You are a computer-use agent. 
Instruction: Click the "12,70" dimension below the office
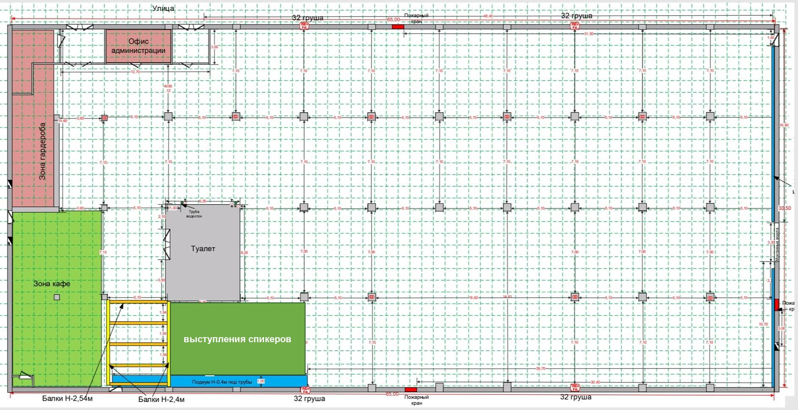135,72
